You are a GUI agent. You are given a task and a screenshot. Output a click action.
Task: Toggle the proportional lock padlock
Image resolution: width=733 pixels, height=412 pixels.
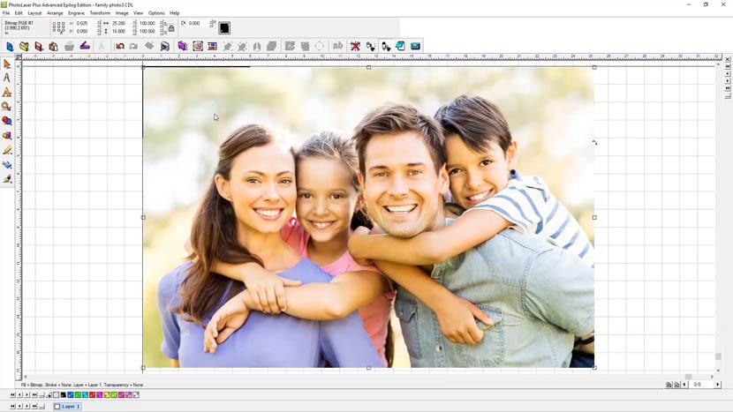click(171, 27)
